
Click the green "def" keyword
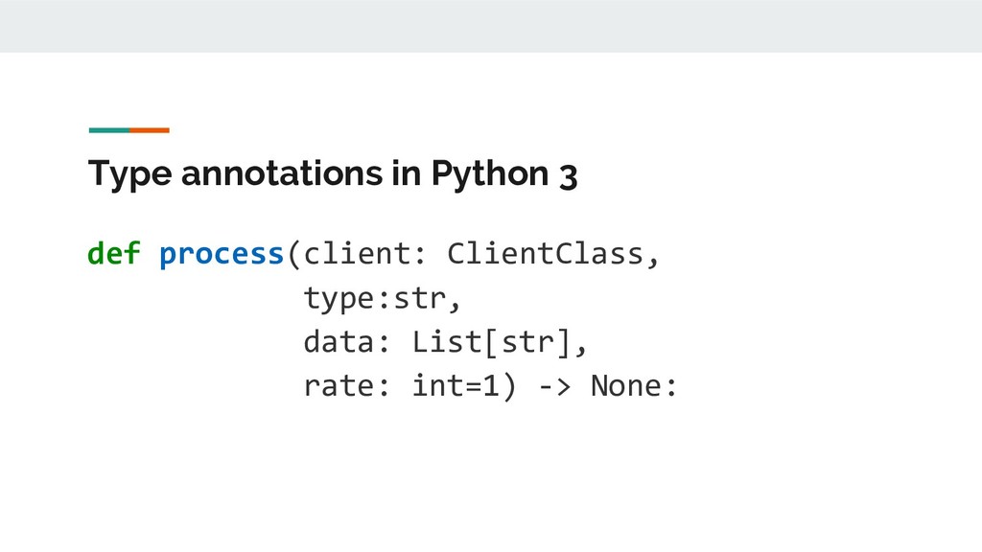tap(113, 254)
